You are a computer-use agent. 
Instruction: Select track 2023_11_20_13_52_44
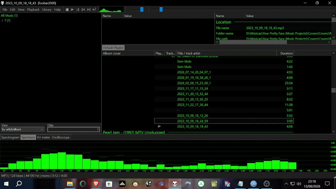224,94
